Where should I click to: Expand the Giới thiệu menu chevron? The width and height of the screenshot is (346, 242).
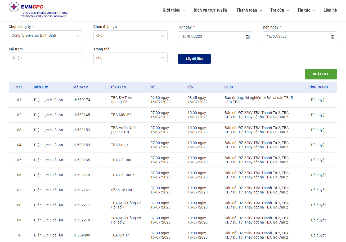coord(185,11)
